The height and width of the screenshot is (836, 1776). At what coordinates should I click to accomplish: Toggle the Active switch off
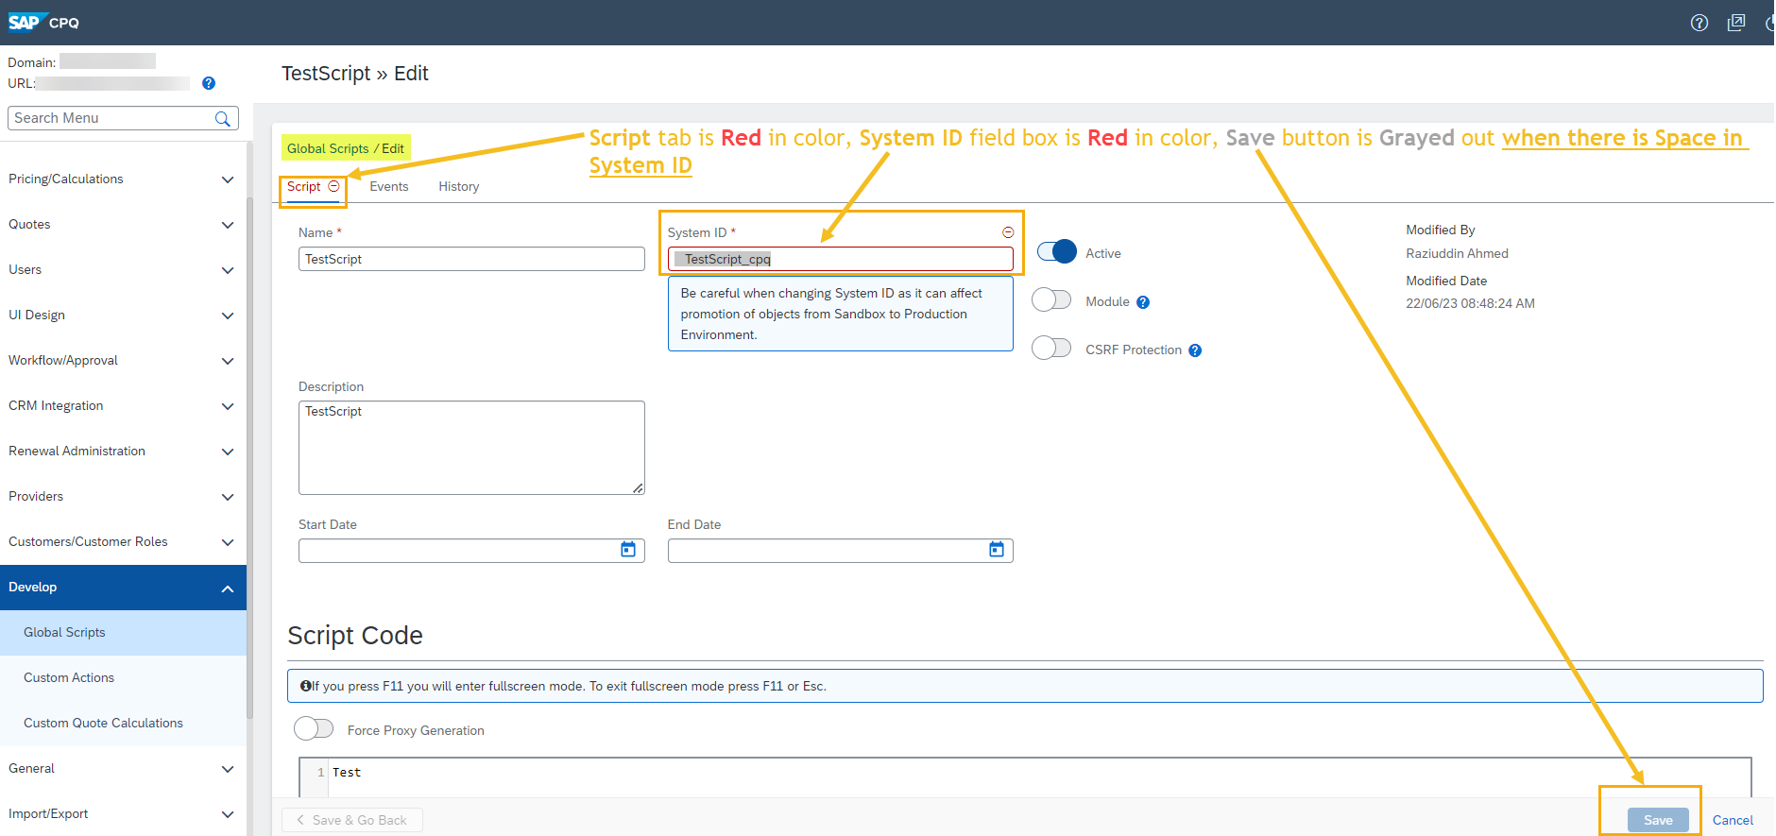pos(1056,251)
